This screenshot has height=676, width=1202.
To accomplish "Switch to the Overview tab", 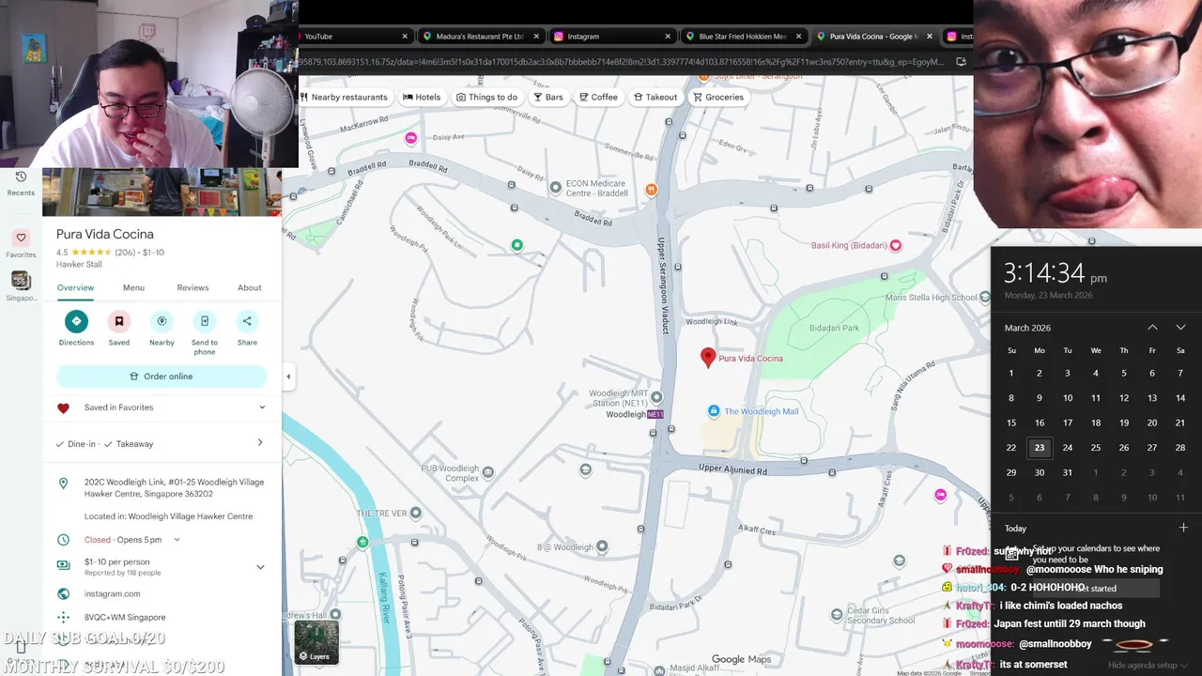I will [75, 287].
